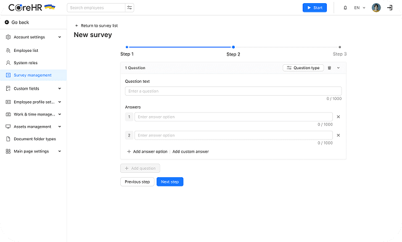Select Survey management menu item
402x242 pixels.
(x=33, y=75)
